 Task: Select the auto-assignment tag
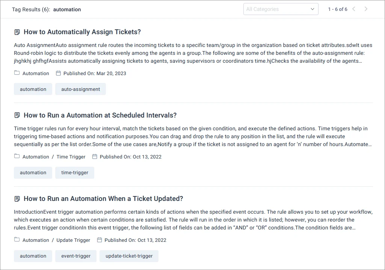(x=81, y=89)
